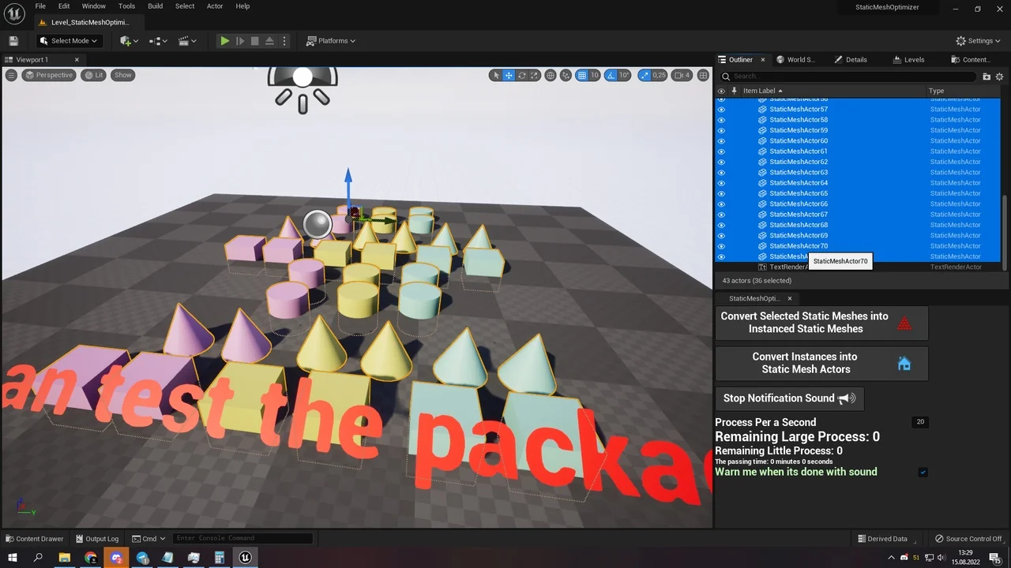Image resolution: width=1011 pixels, height=568 pixels.
Task: Open the Perspective viewport dropdown
Action: (49, 75)
